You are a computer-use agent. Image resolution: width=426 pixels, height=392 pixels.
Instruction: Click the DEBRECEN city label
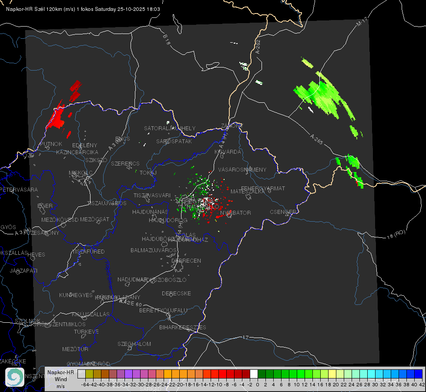(186, 260)
